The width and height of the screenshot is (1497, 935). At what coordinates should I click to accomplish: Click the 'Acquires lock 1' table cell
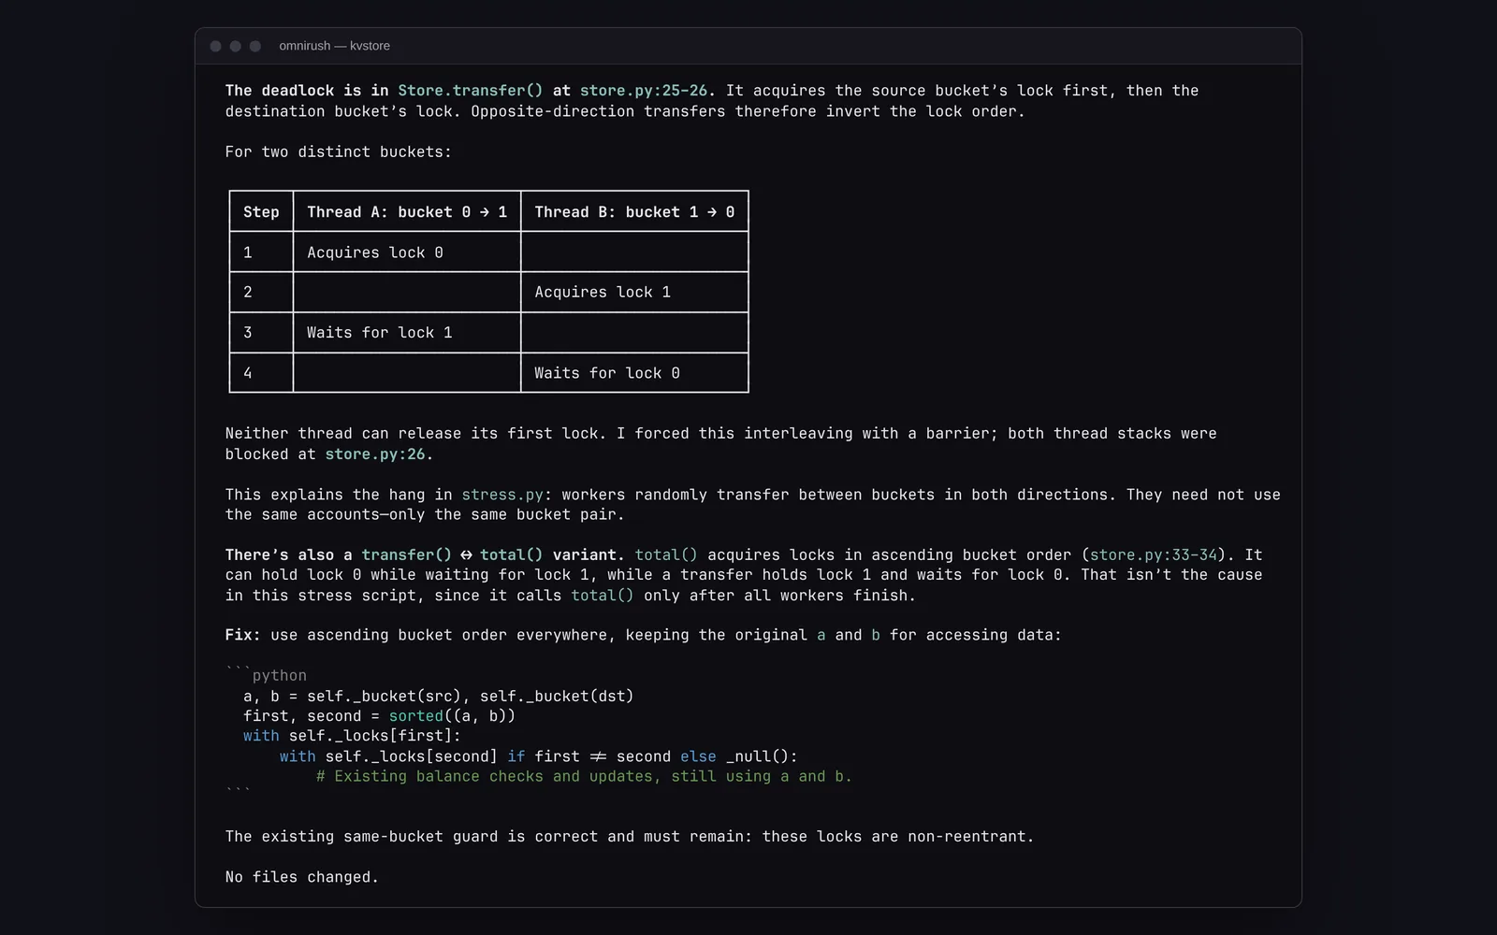coord(634,293)
